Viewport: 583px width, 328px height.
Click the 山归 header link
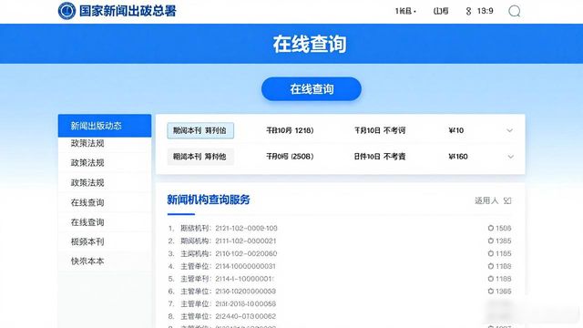(x=441, y=11)
